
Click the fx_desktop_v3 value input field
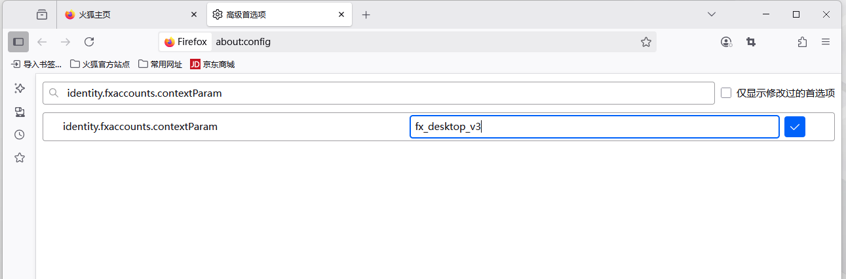594,127
